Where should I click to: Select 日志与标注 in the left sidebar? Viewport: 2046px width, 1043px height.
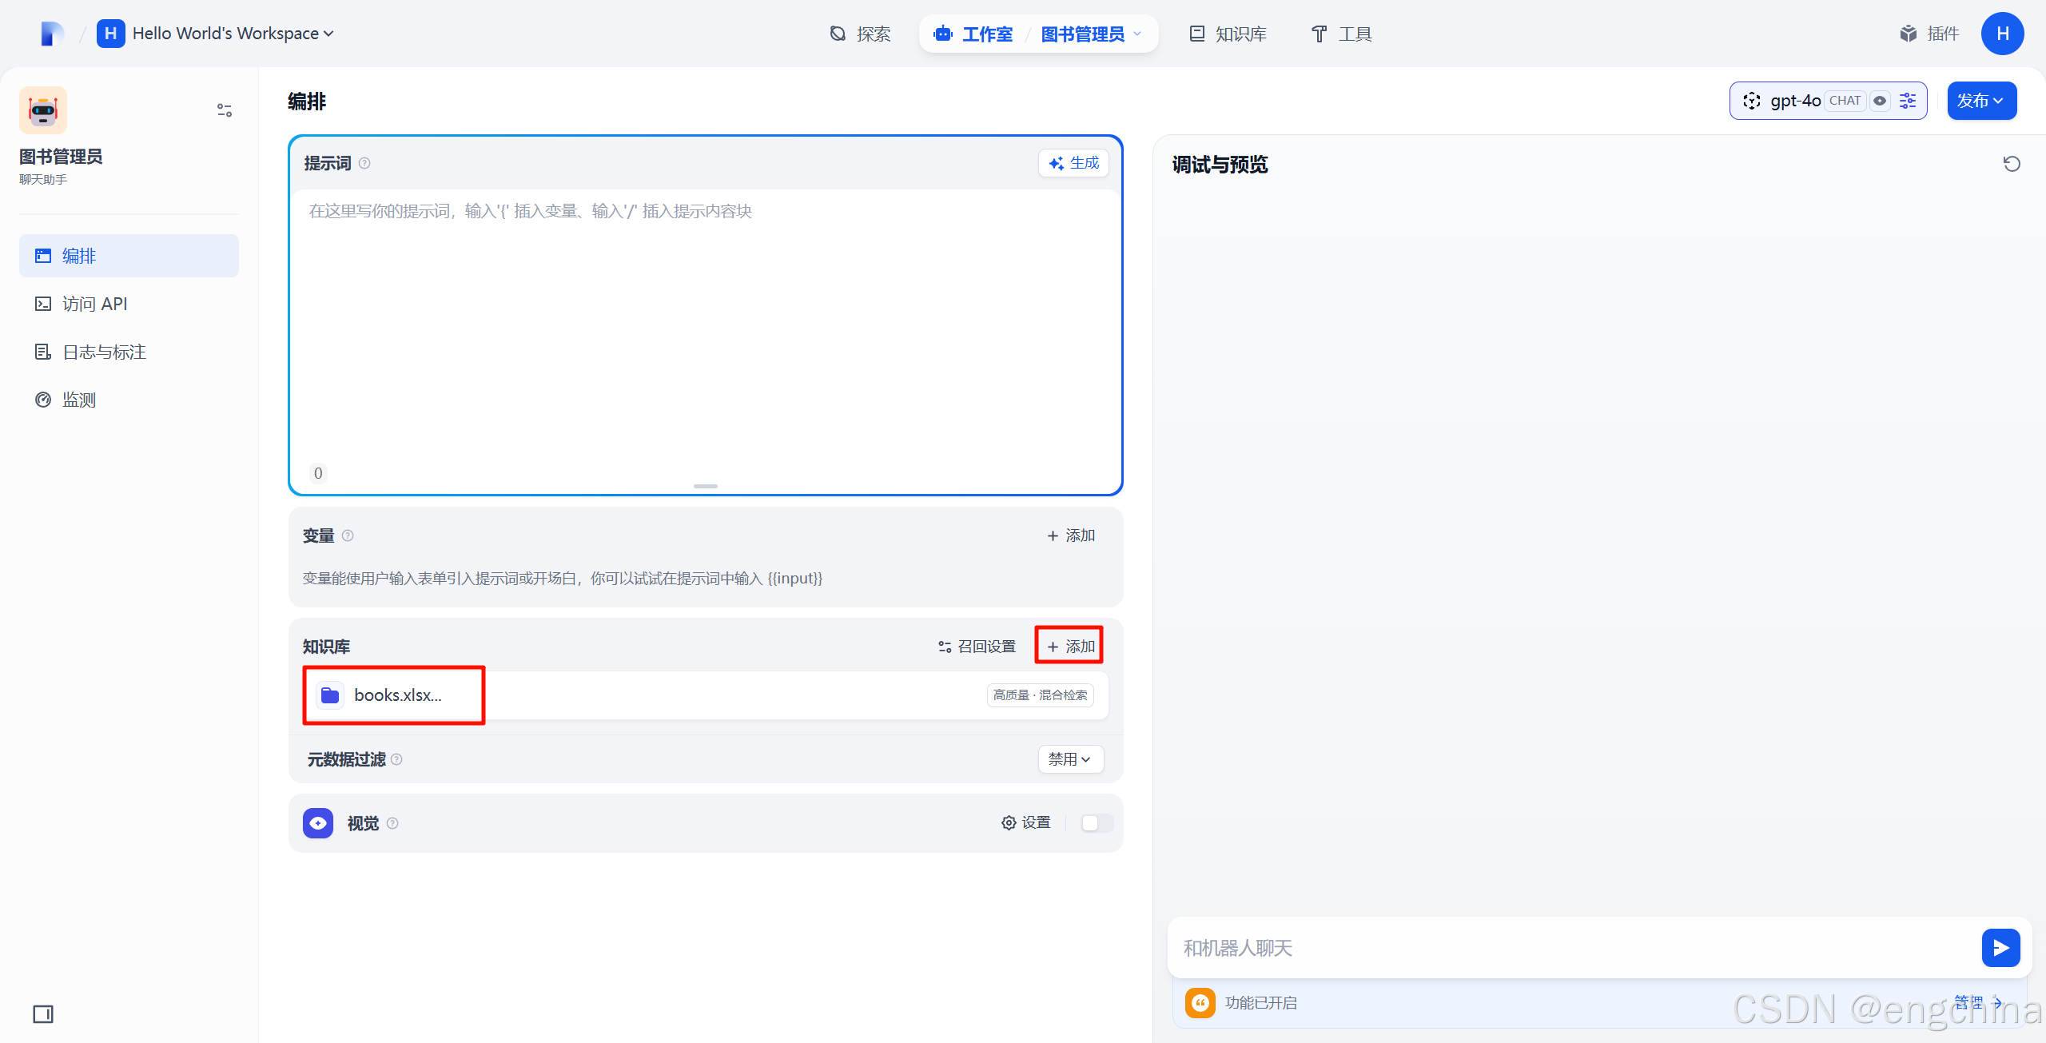[104, 352]
